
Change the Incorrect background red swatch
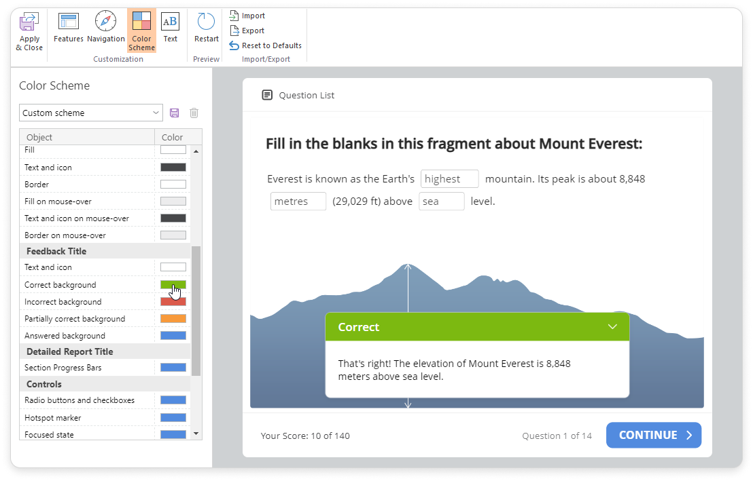[x=173, y=302]
